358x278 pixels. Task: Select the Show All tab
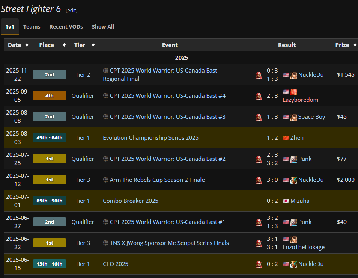click(x=103, y=27)
